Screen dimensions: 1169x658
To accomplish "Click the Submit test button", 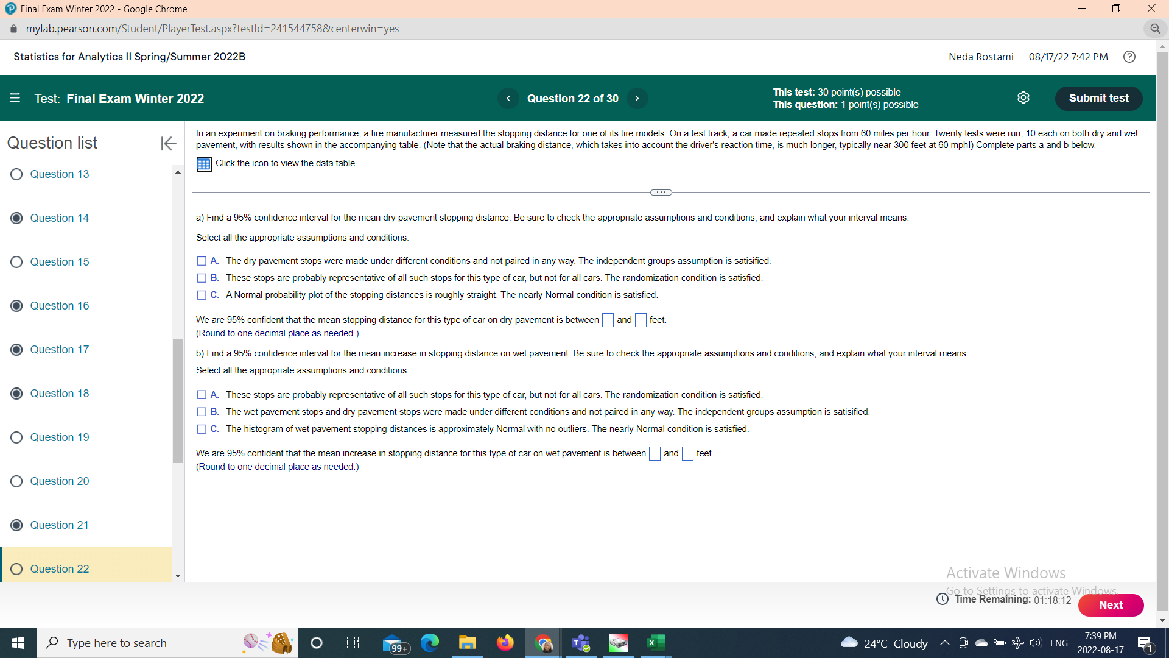I will click(1098, 97).
